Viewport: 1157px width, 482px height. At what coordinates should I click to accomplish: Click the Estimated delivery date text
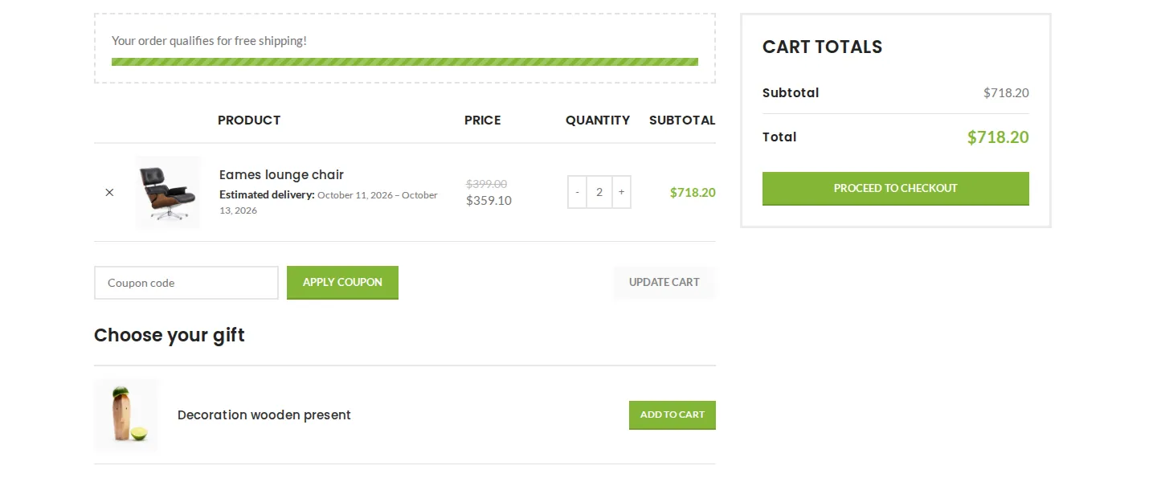pyautogui.click(x=329, y=202)
